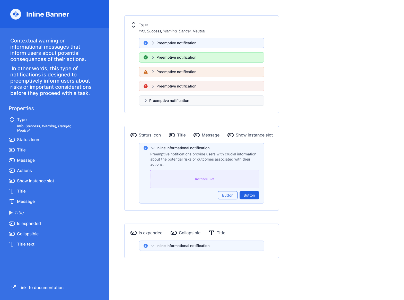Click the banner message paragraph text
The height and width of the screenshot is (300, 404).
pos(203,159)
